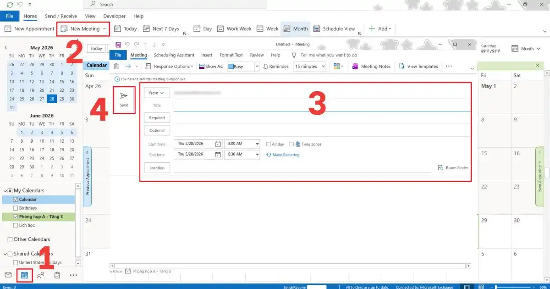Open the start time 8:00 AM dropdown
This screenshot has width=550, height=289.
pos(256,144)
